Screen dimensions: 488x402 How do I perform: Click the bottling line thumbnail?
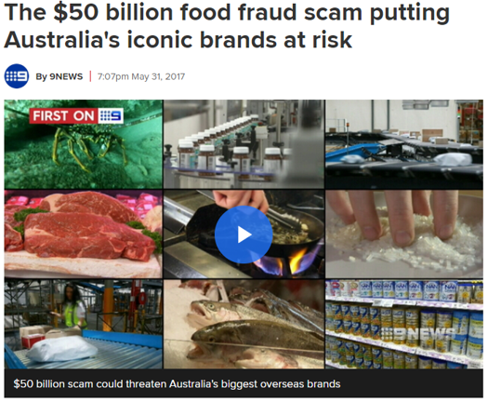pos(244,144)
